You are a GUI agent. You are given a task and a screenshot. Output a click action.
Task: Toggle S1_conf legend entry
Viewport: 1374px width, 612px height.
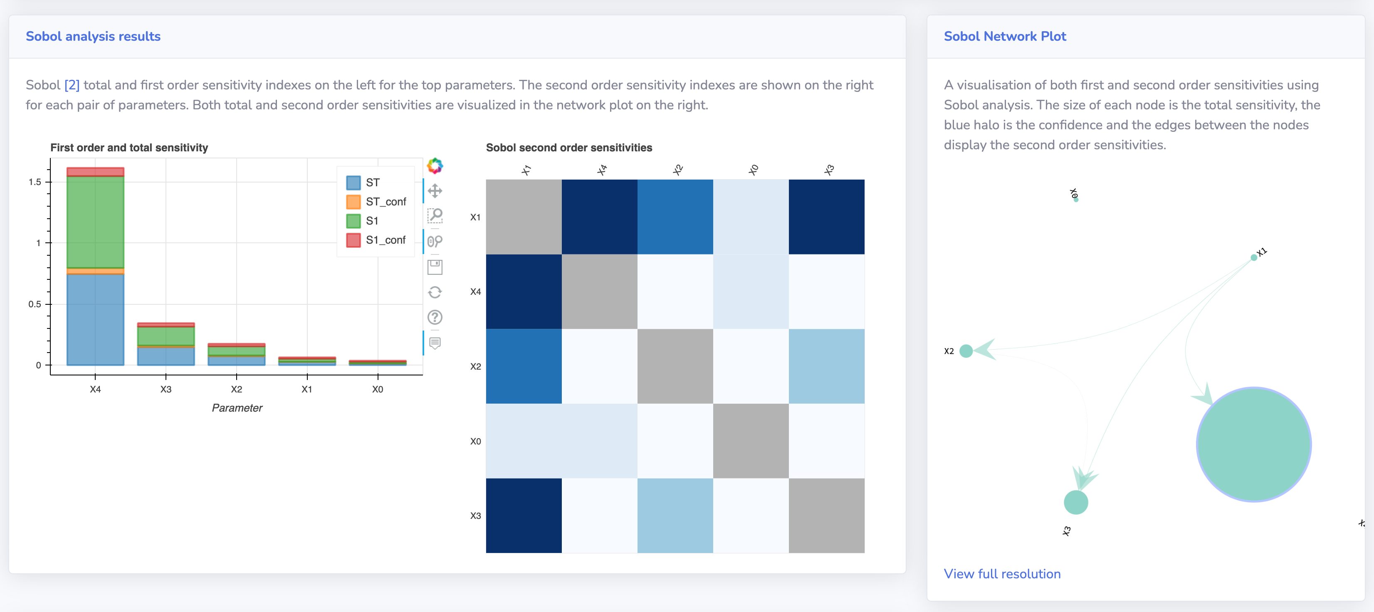pos(385,240)
